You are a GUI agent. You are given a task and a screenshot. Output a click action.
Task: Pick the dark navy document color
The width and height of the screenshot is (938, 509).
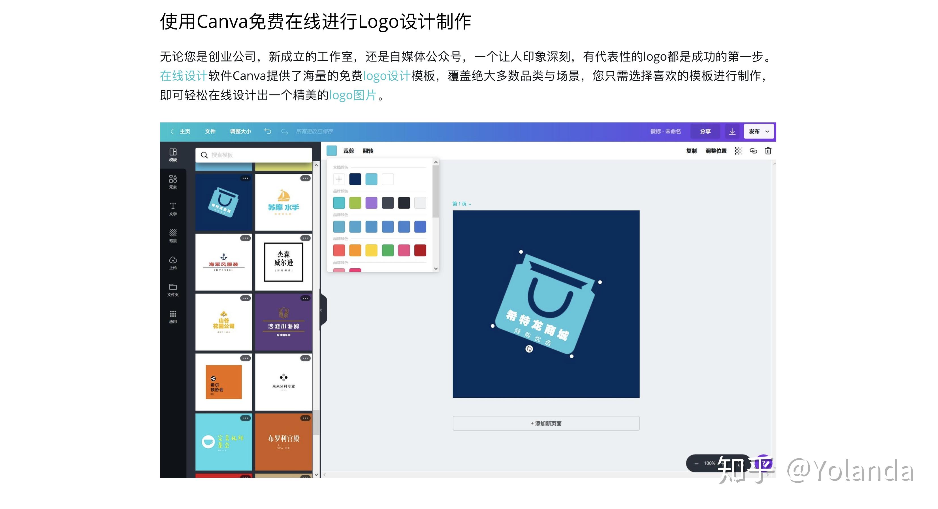tap(355, 179)
